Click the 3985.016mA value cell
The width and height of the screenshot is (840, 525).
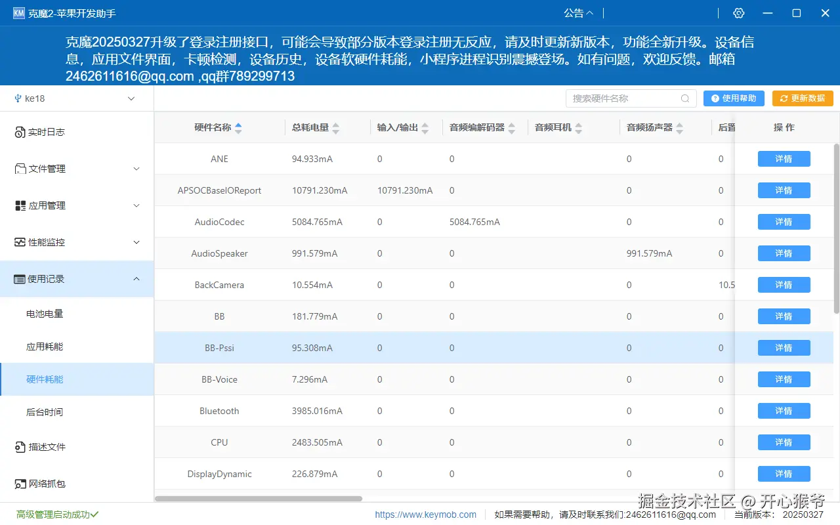(x=317, y=411)
